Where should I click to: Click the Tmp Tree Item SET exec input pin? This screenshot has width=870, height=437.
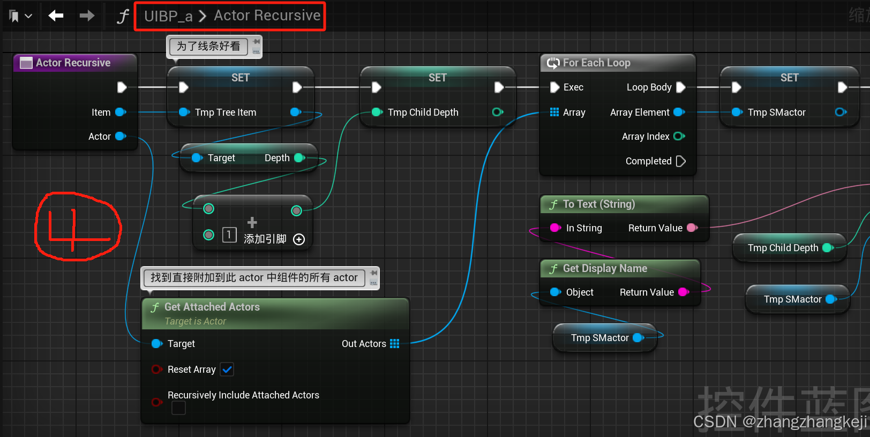click(x=183, y=87)
